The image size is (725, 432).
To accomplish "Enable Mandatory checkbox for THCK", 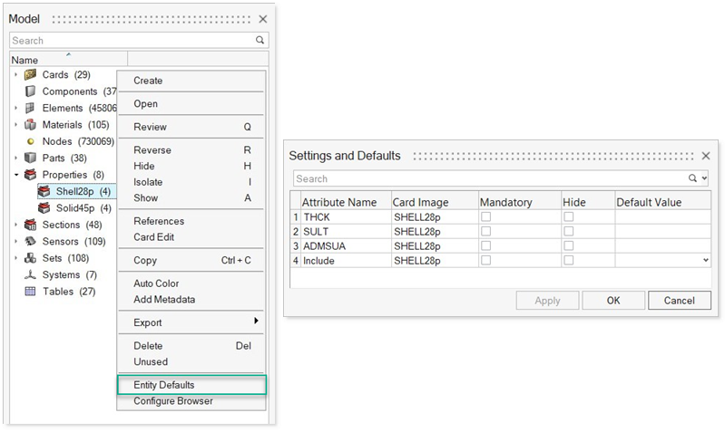I will pyautogui.click(x=485, y=217).
